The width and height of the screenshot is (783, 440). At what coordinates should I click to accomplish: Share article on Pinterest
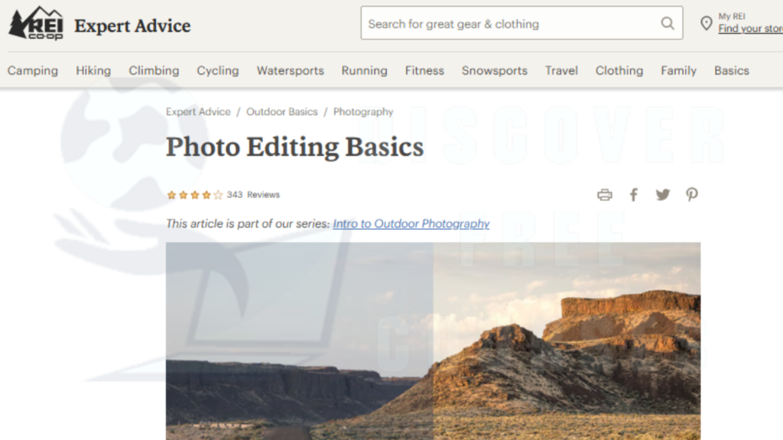(691, 195)
